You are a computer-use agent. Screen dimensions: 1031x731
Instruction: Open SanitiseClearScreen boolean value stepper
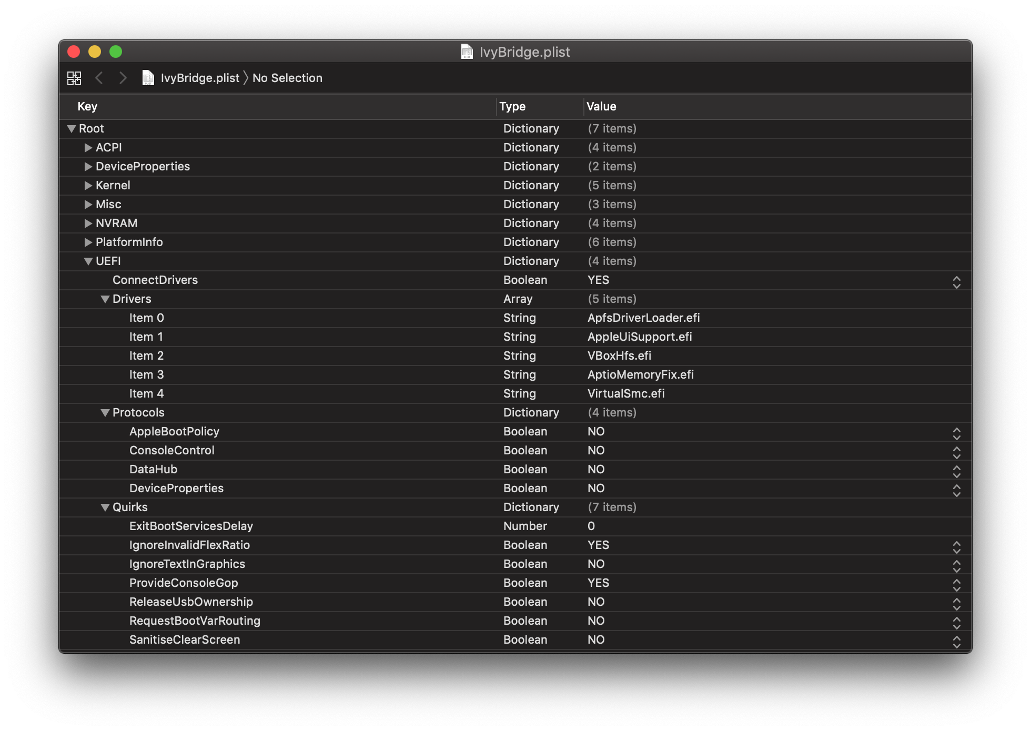click(957, 642)
